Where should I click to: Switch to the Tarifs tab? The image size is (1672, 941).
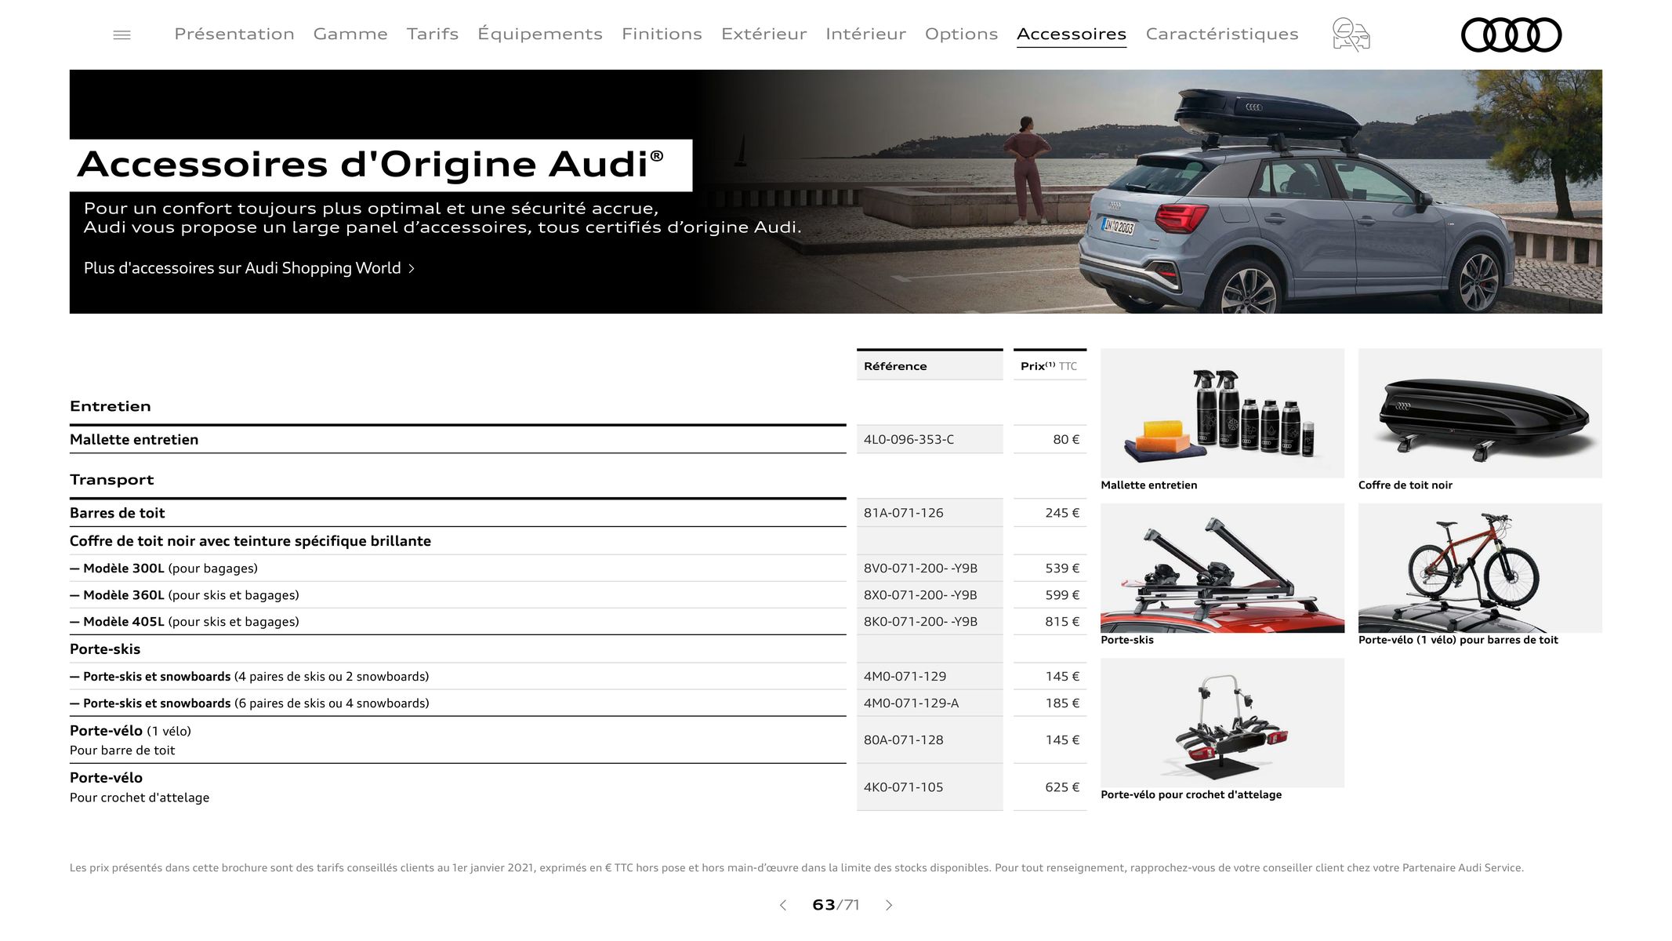[433, 34]
